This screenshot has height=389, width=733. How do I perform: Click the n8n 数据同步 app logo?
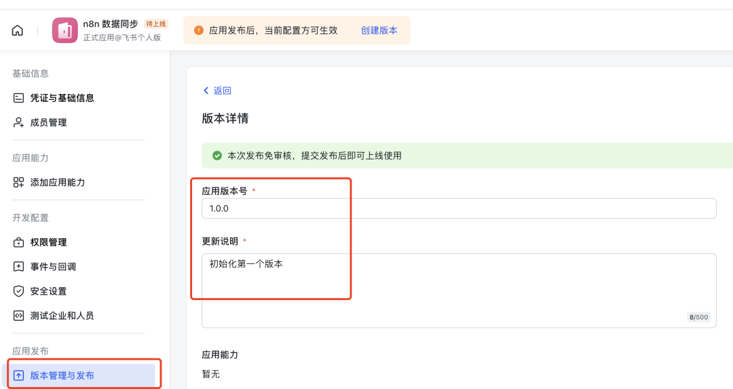(65, 31)
